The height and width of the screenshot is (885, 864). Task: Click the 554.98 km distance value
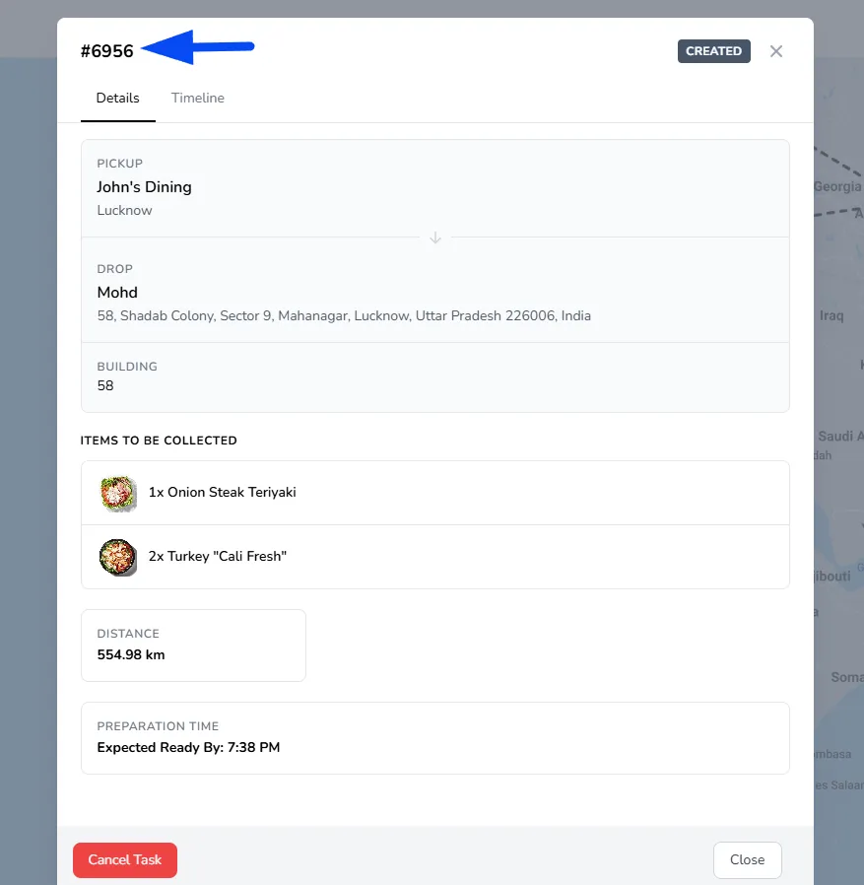coord(131,654)
